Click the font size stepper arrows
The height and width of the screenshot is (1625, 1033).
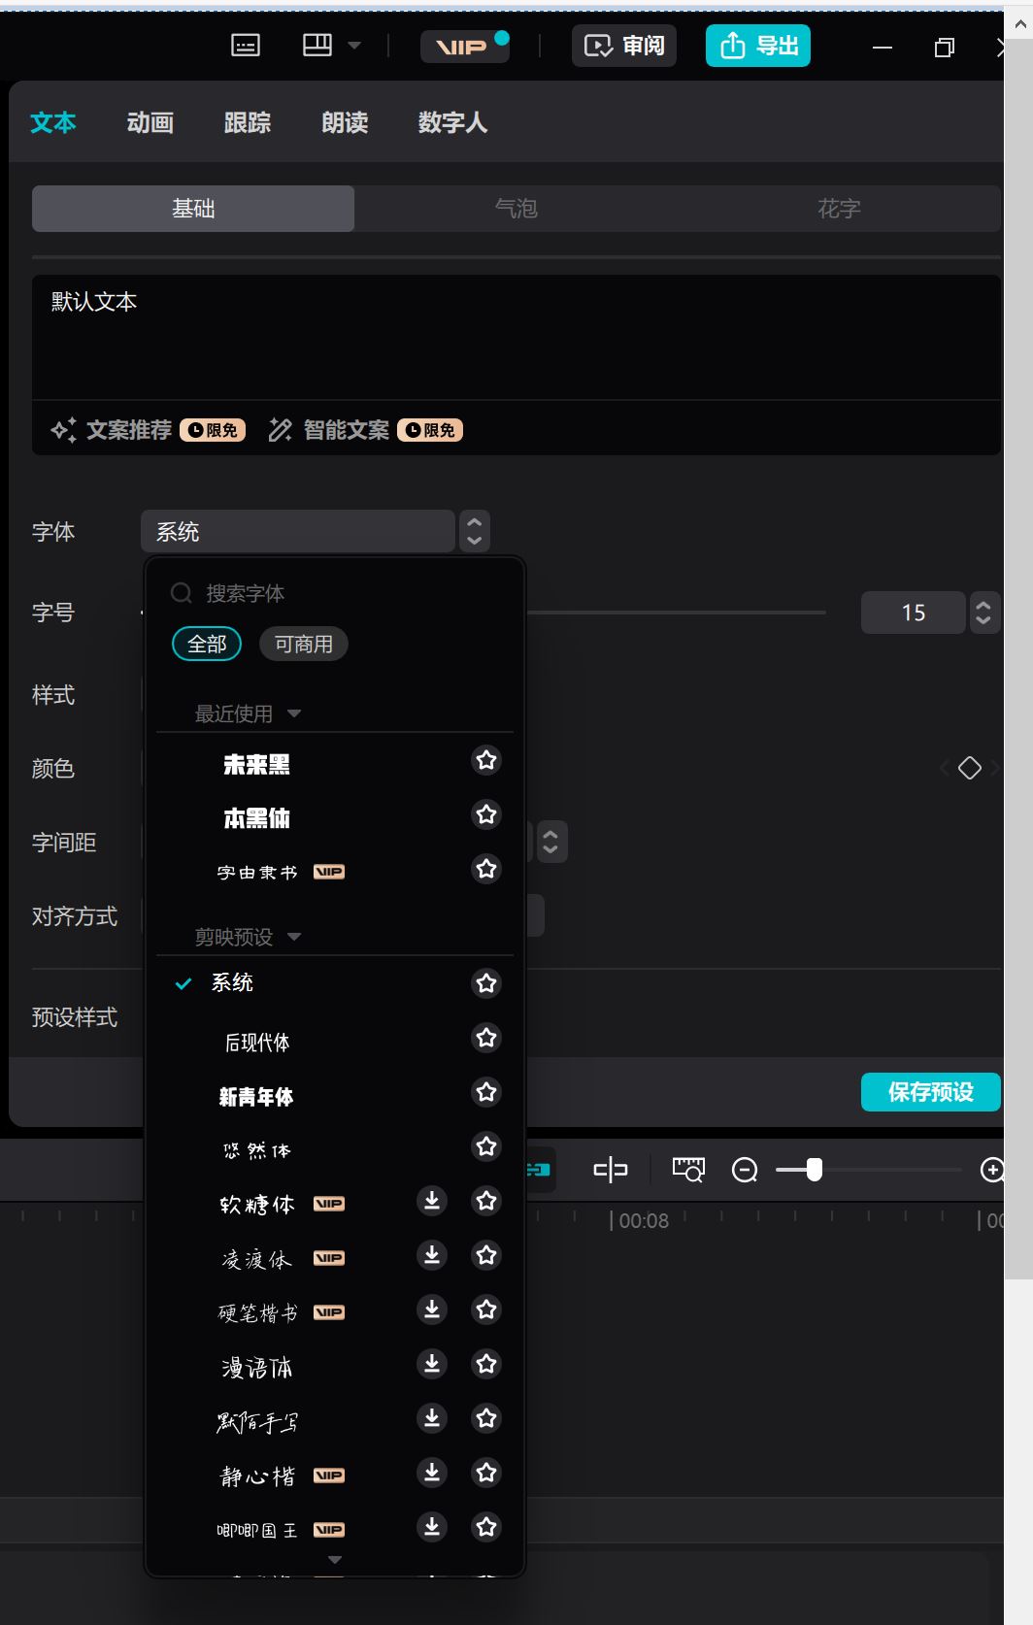coord(983,613)
